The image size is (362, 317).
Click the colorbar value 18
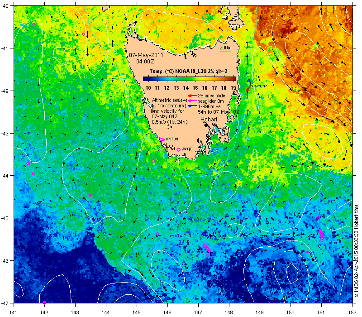point(224,88)
